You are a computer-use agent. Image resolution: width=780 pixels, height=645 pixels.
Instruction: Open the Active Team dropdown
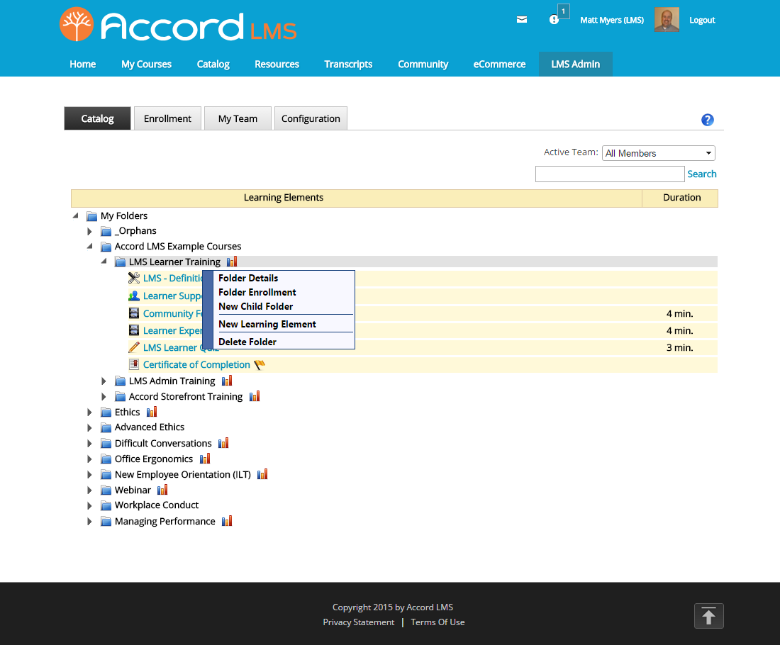658,153
